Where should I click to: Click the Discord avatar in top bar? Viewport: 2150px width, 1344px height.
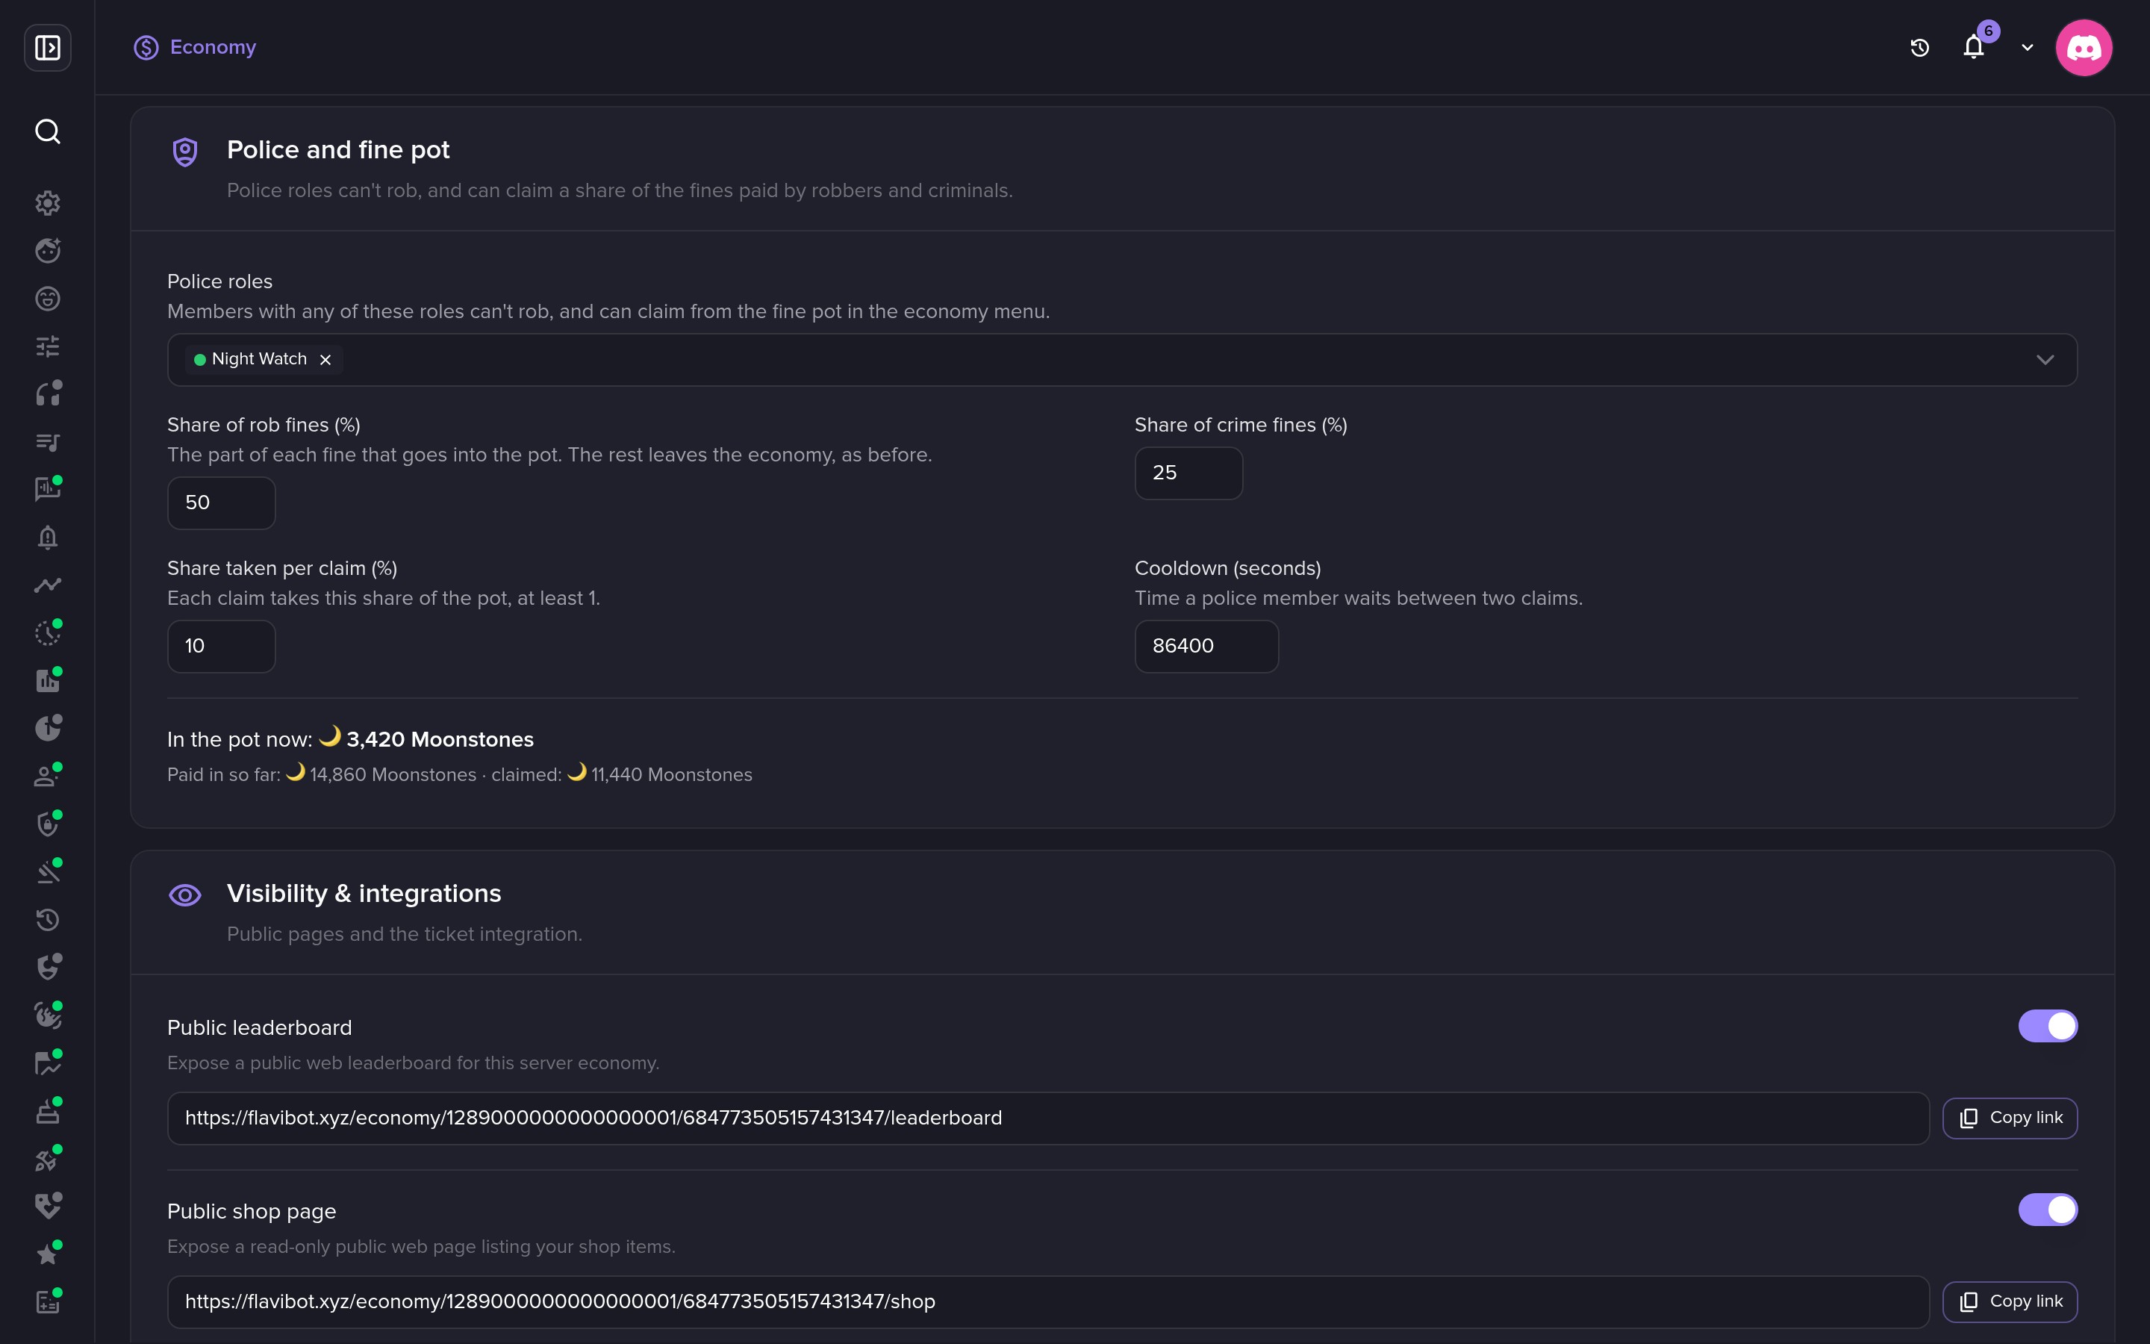[2084, 48]
